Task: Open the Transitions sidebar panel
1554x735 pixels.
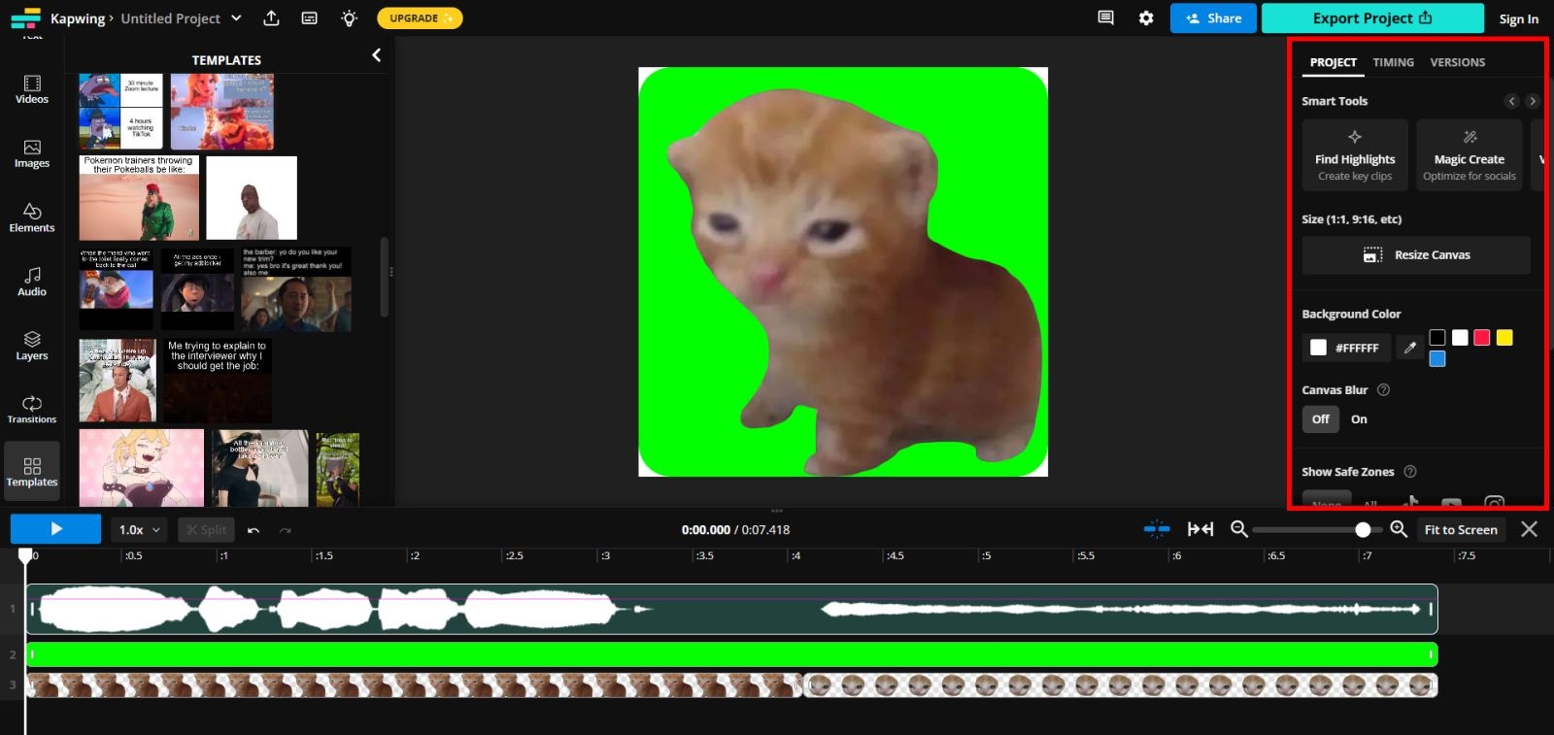Action: (x=32, y=411)
